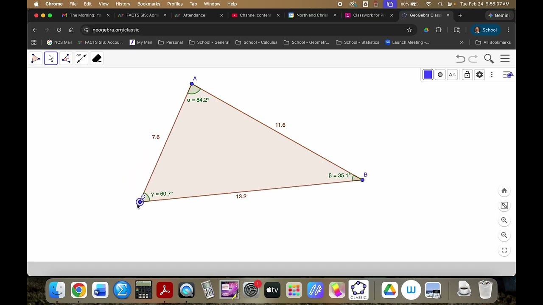This screenshot has width=543, height=305.
Task: Show hidden bookmarks with the double chevron
Action: click(x=462, y=42)
